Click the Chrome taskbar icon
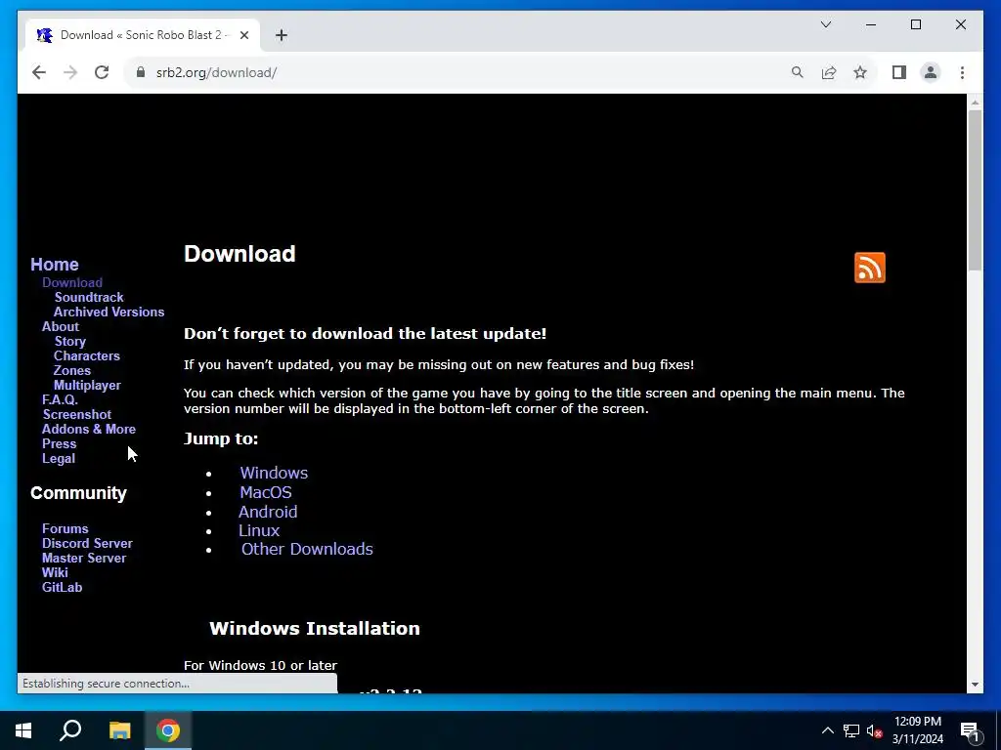1001x750 pixels. click(x=168, y=730)
